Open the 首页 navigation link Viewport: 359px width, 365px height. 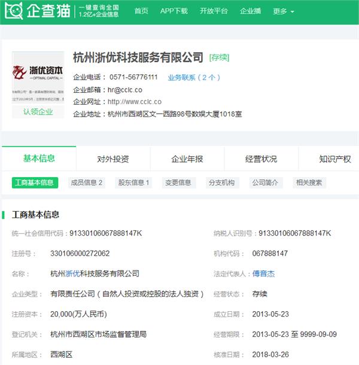(141, 11)
